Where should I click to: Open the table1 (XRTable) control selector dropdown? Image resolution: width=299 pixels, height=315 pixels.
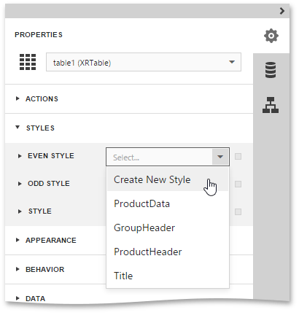[144, 62]
